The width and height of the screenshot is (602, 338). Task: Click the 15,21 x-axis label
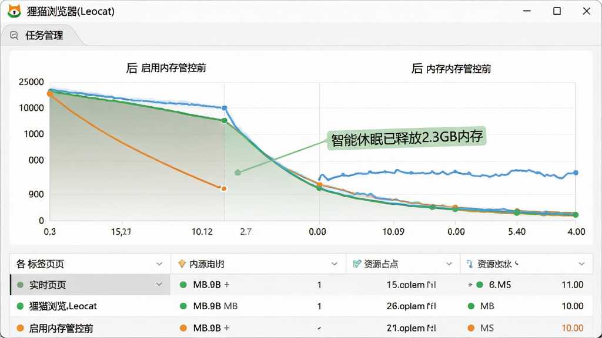[121, 232]
